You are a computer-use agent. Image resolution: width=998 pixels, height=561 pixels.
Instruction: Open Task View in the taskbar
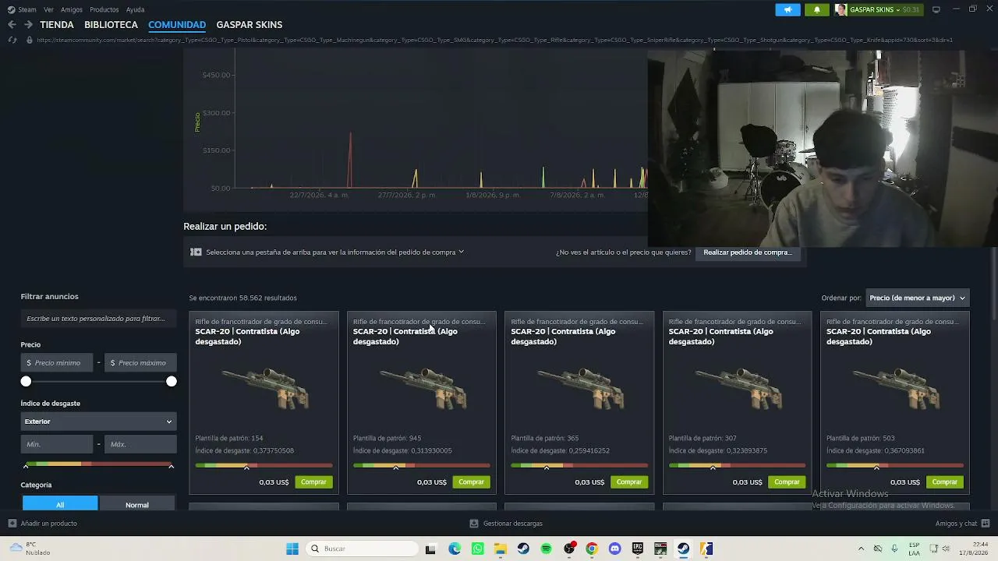tap(430, 549)
